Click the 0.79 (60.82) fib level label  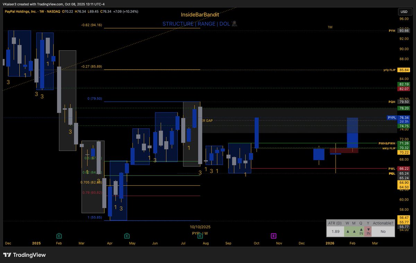(92, 193)
